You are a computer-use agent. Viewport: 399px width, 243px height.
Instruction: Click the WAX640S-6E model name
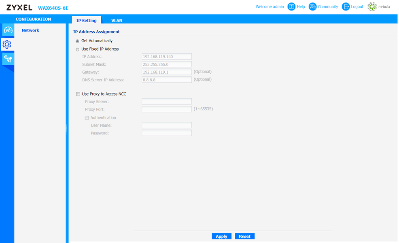[53, 8]
